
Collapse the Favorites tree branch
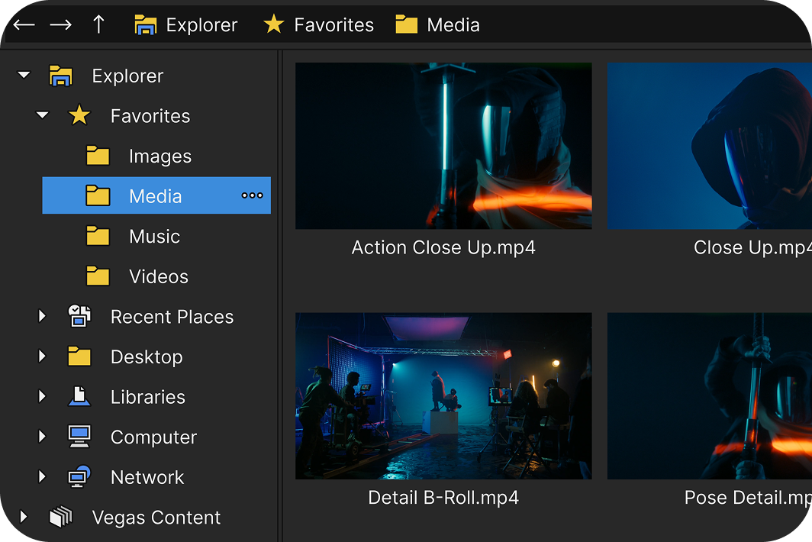click(x=42, y=115)
